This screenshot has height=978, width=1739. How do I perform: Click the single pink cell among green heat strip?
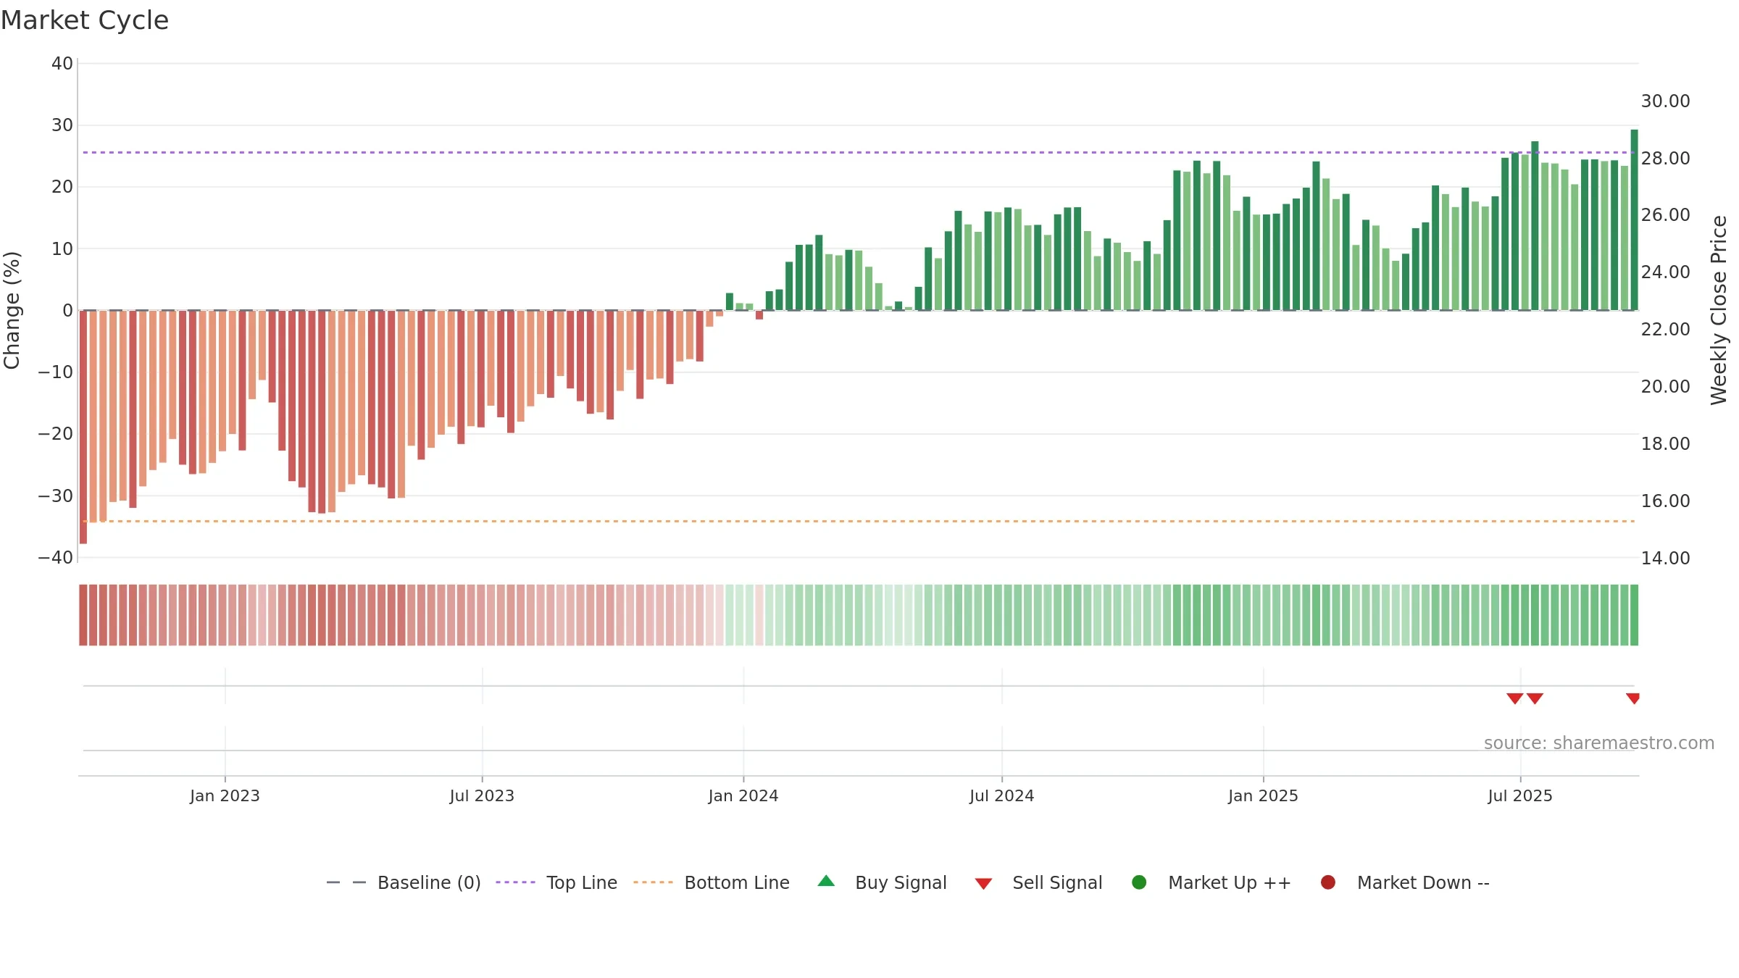coord(759,615)
